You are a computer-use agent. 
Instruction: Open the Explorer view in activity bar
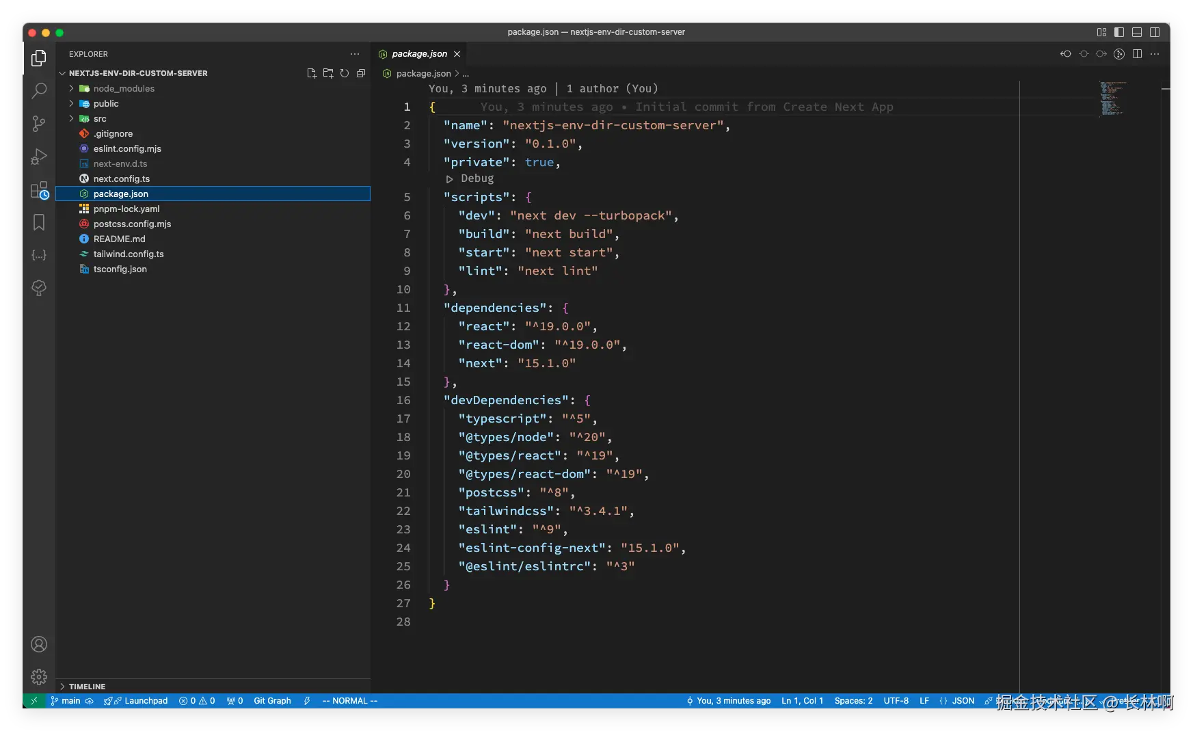pos(39,58)
